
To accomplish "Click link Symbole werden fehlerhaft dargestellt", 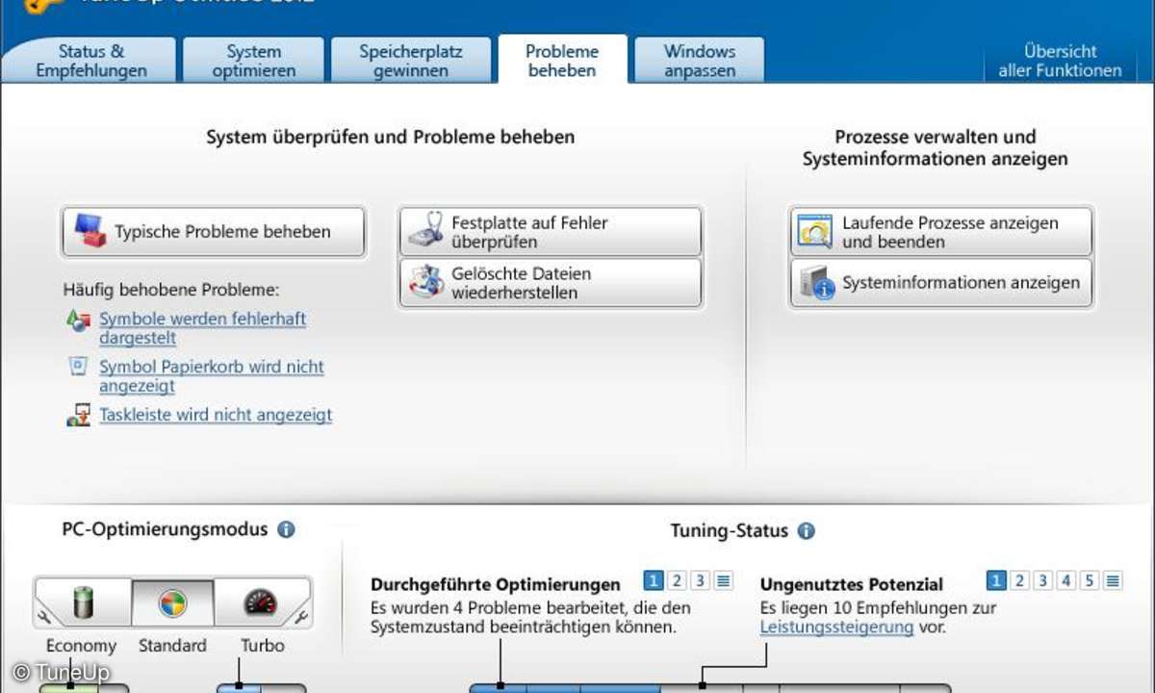I will click(x=202, y=328).
